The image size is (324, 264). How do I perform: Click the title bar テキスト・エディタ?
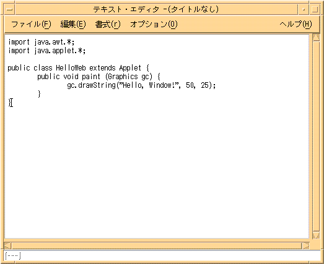click(x=155, y=9)
